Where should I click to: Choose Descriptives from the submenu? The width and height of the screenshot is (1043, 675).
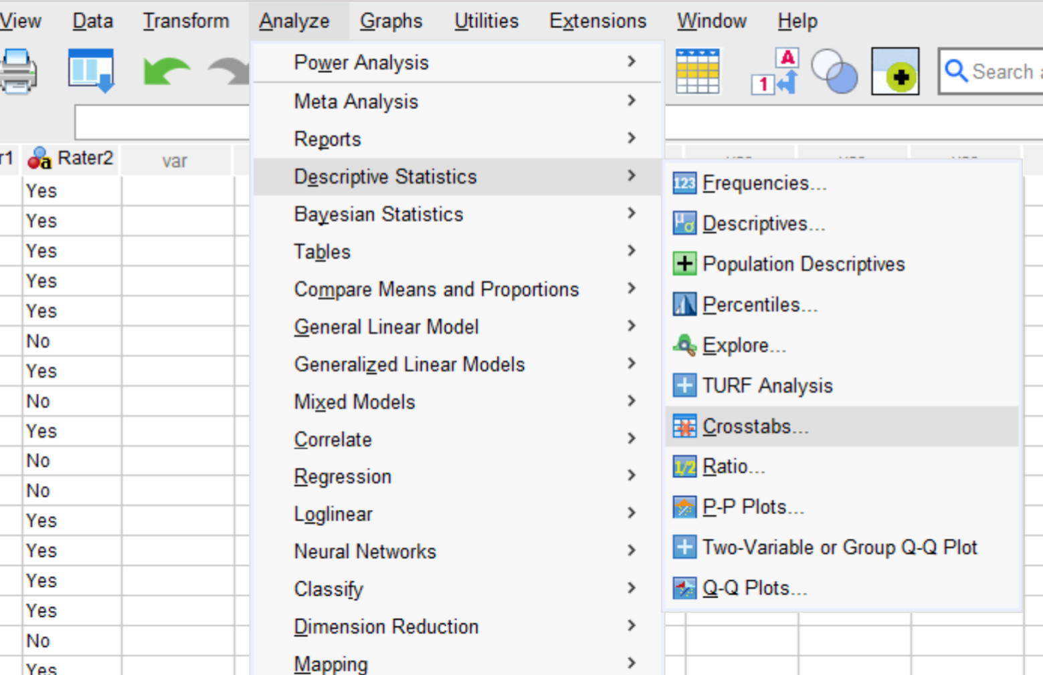coord(763,224)
